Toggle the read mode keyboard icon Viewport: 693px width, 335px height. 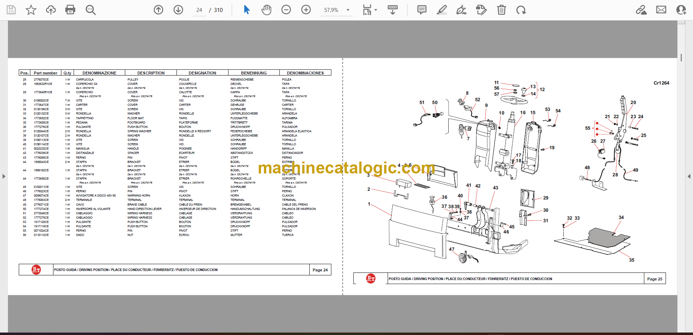(x=393, y=10)
